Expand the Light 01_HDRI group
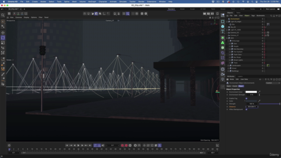The height and width of the screenshot is (158, 281). (227, 30)
